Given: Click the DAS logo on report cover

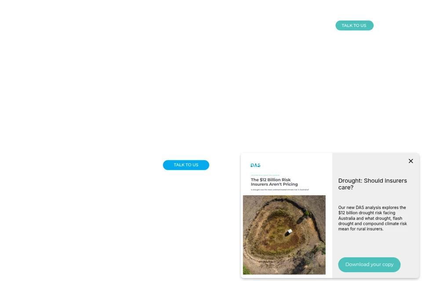Looking at the screenshot, I should (x=255, y=165).
